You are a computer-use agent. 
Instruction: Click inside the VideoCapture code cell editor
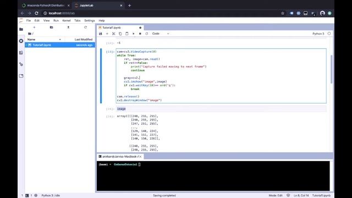pos(221,76)
